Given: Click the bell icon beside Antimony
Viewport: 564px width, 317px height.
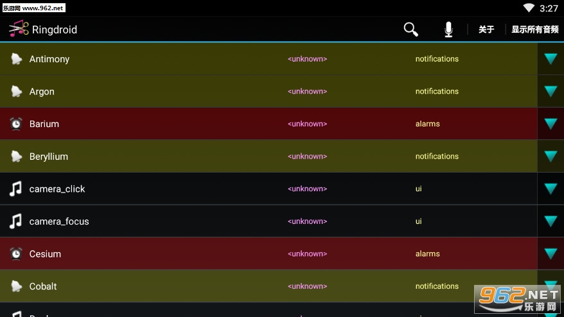Looking at the screenshot, I should tap(16, 59).
